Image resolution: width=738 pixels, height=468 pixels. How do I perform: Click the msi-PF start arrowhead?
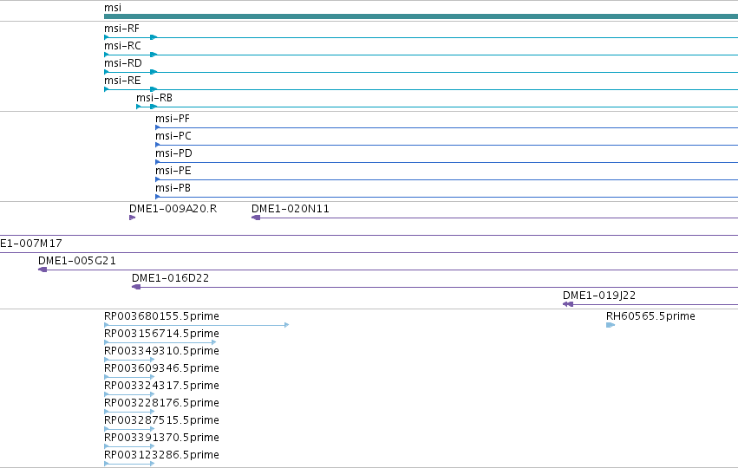(158, 127)
